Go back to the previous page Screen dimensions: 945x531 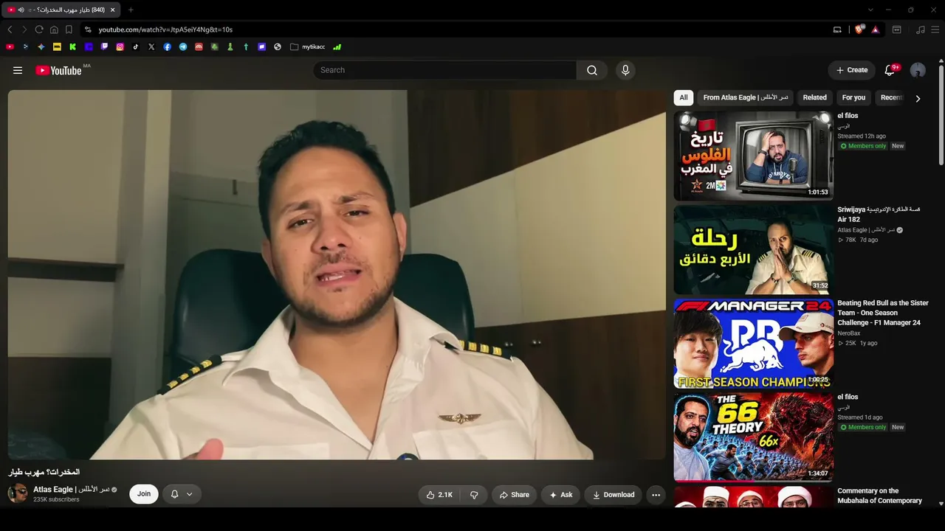coord(10,29)
